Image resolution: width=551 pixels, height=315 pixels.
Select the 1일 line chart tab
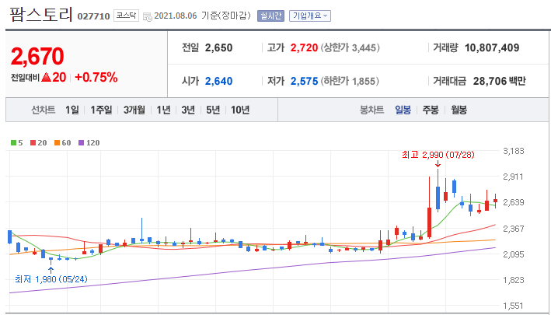72,110
